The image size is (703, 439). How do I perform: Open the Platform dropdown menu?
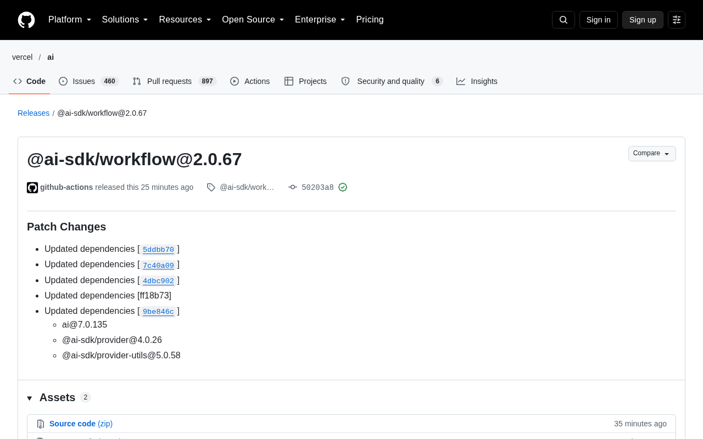70,20
